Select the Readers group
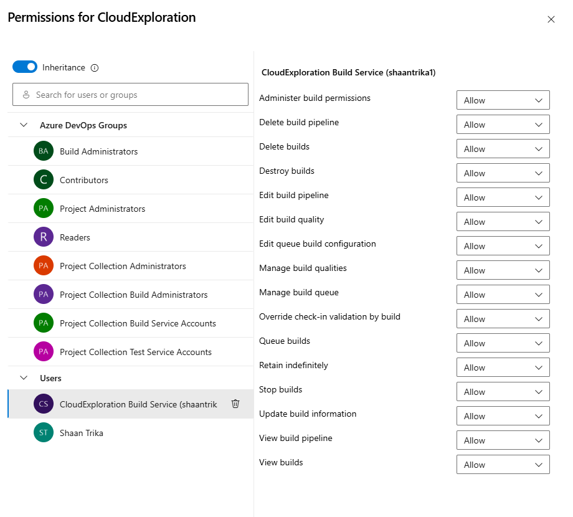The image size is (573, 517). (131, 237)
